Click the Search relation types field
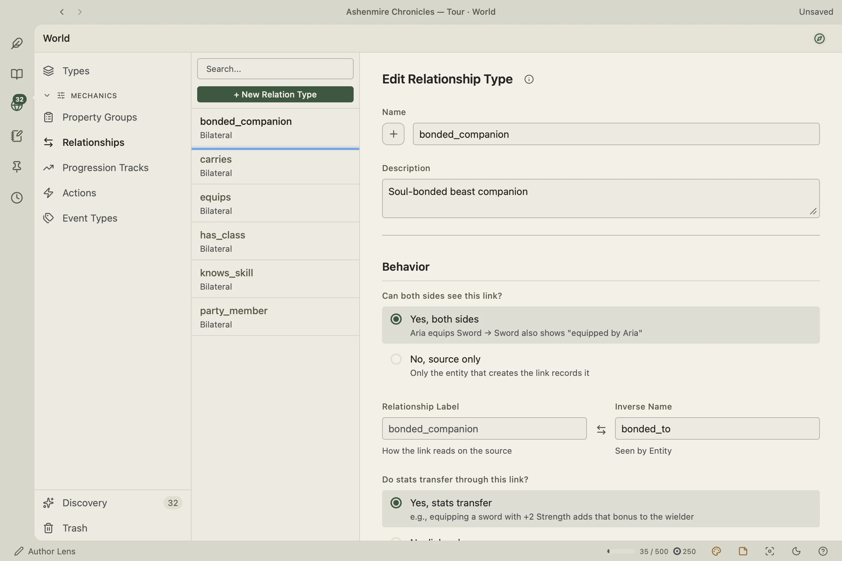This screenshot has height=561, width=842. pos(275,69)
